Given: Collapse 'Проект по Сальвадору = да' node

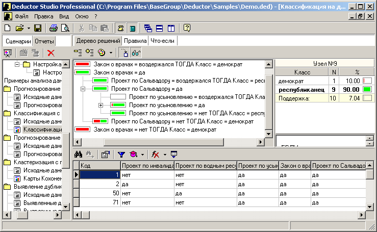Looking at the screenshot, I should point(83,89).
